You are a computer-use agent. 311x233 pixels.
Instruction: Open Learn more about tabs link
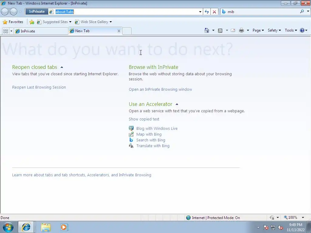(x=81, y=175)
